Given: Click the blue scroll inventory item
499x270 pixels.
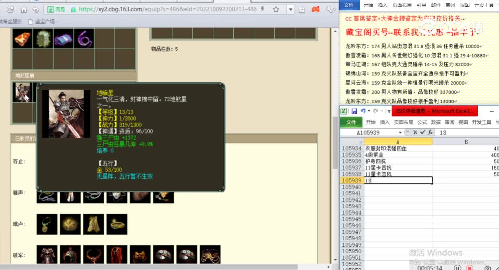Looking at the screenshot, I should 64,39.
